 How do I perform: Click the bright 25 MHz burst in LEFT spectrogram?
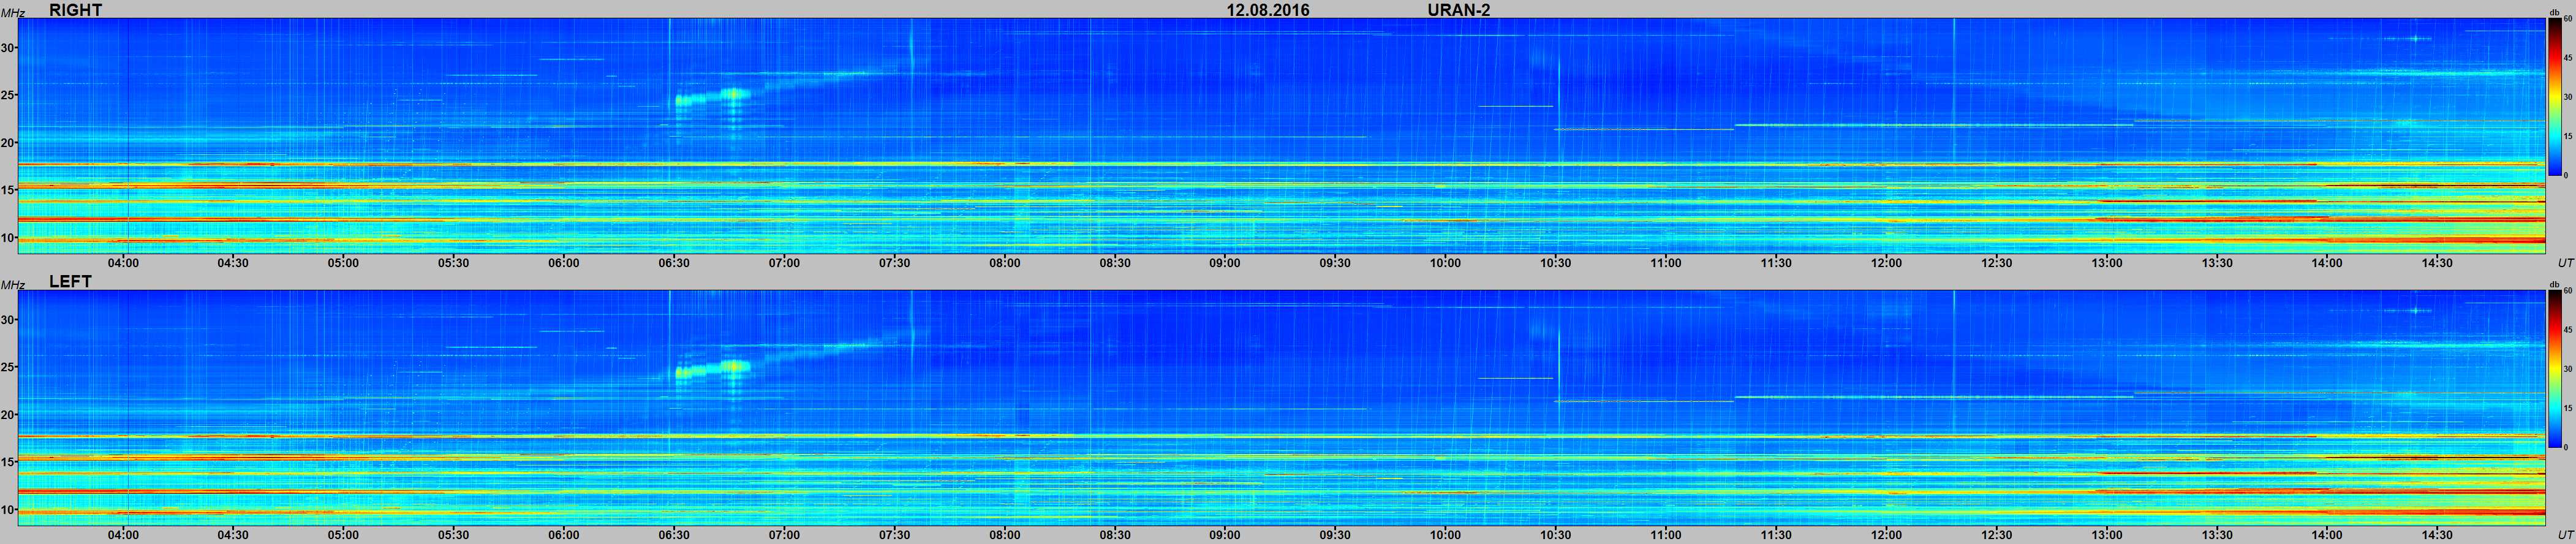(x=712, y=370)
